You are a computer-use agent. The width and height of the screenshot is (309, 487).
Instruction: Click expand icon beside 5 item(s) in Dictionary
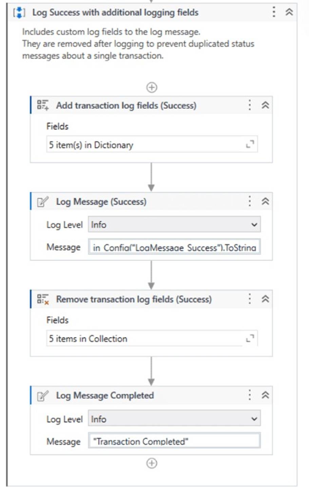(x=251, y=144)
